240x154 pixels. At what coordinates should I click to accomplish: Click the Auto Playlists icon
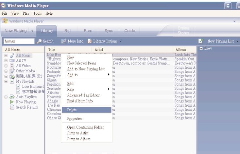[12, 97]
